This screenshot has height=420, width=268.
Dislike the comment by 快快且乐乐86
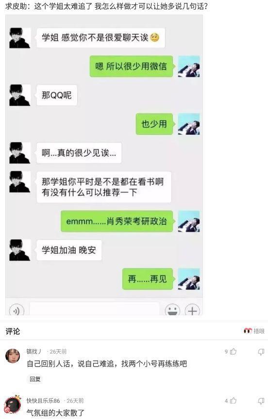click(x=261, y=401)
